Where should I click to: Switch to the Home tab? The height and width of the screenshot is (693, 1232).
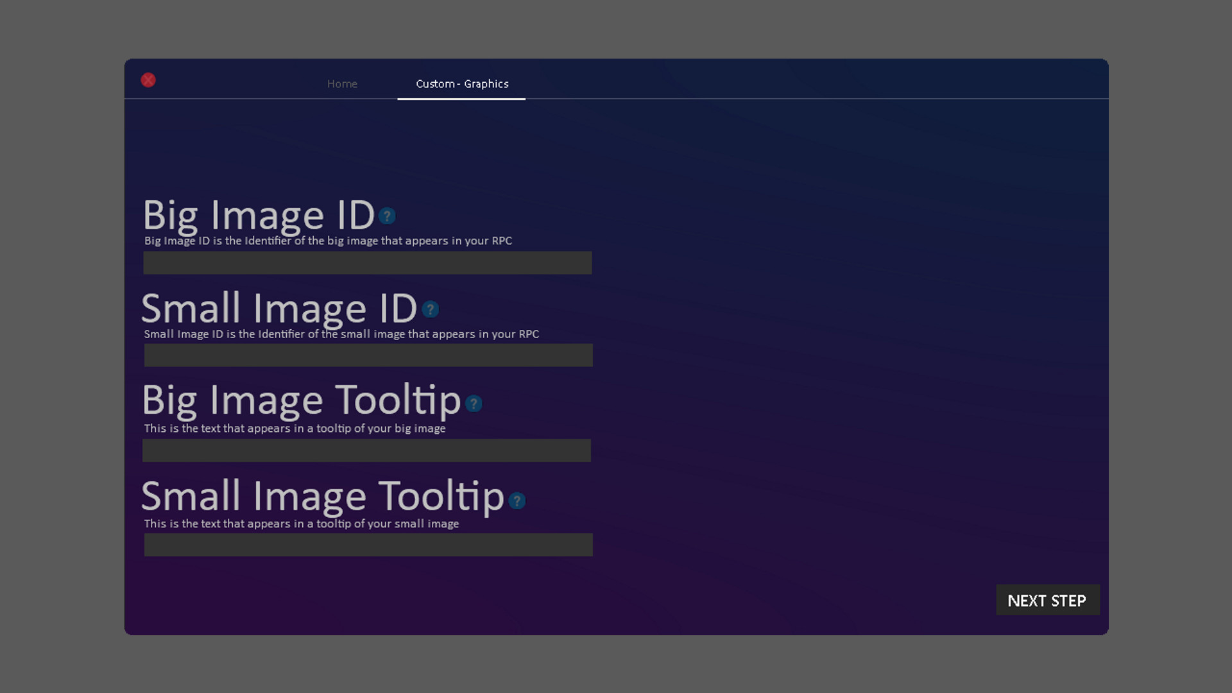[342, 84]
